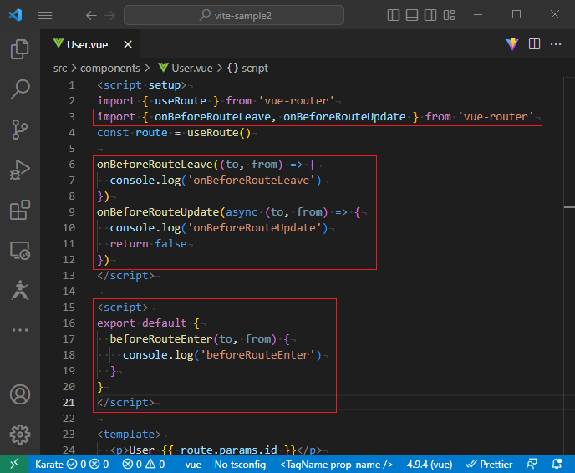575x473 pixels.
Task: Open the Explorer view in activity bar
Action: point(20,49)
